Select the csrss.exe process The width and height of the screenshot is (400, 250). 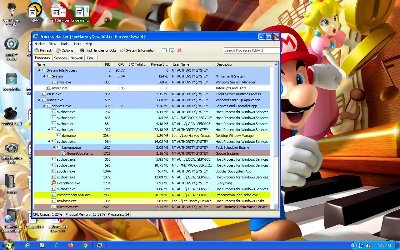coord(152,94)
